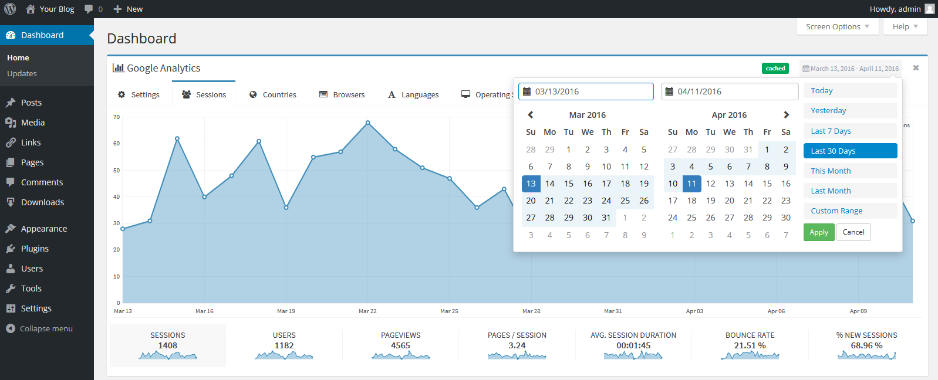938x380 pixels.
Task: Switch to the Countries tab
Action: pyautogui.click(x=272, y=94)
